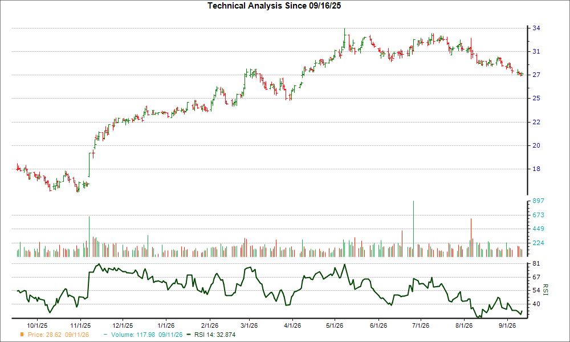This screenshot has width=570, height=342.
Task: Click the tallest green volume spike near 7/1/26
Action: (x=414, y=229)
